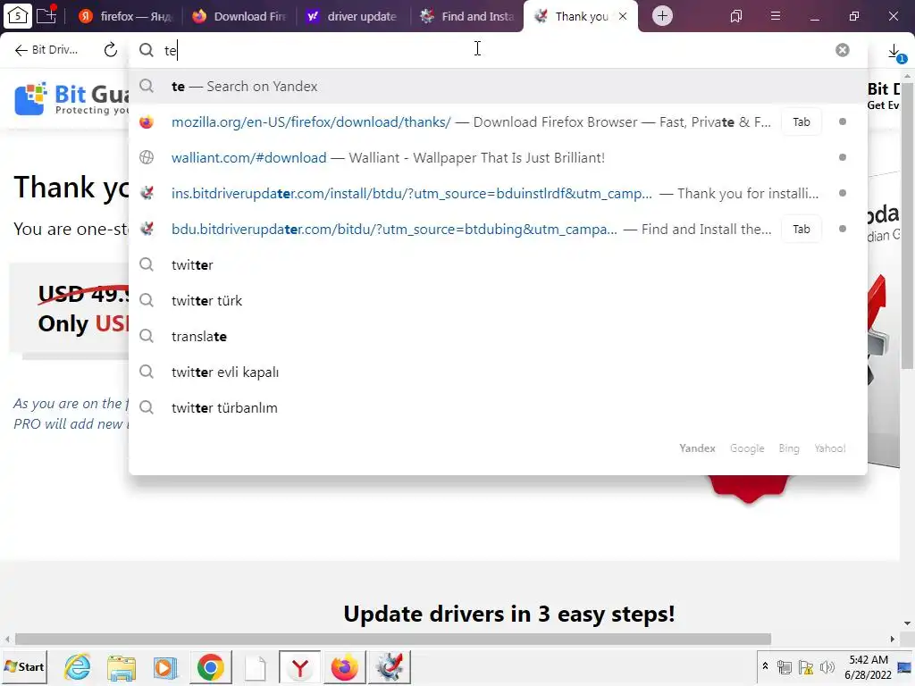Image resolution: width=915 pixels, height=686 pixels.
Task: Clear the address bar text
Action: click(842, 50)
